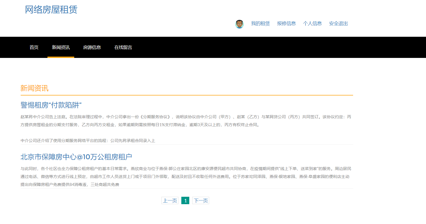Click summary text starting 与此同时，各个社区
This screenshot has width=426, height=224.
tap(186, 176)
